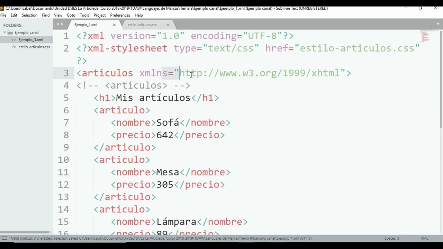Screen dimensions: 443x249
Task: Go to previous tab with left arrow
Action: pos(58,24)
